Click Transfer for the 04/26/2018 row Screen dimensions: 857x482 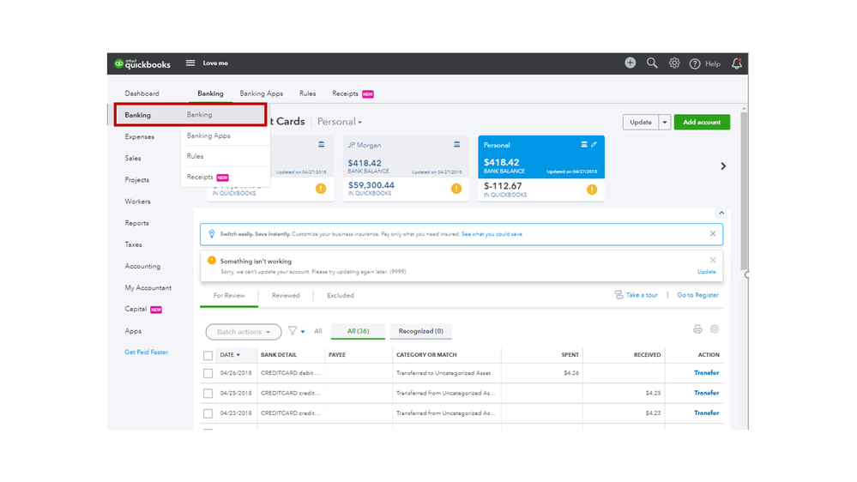pyautogui.click(x=706, y=373)
